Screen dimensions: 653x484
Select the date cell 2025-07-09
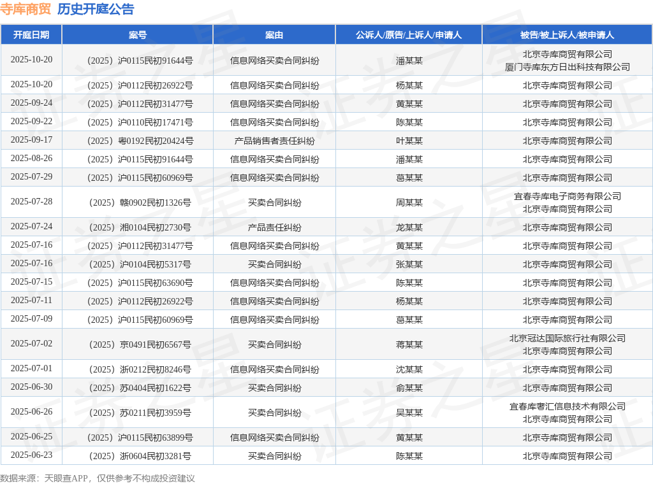click(32, 318)
